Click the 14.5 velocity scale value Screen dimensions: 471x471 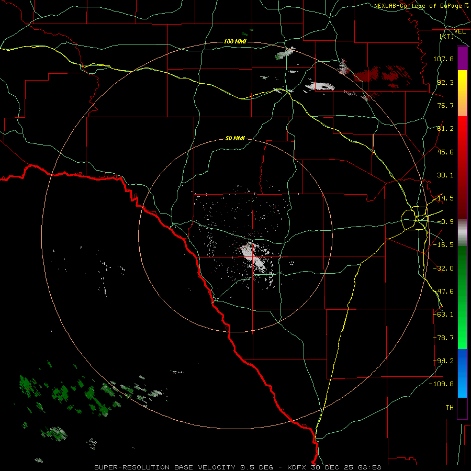click(x=445, y=198)
